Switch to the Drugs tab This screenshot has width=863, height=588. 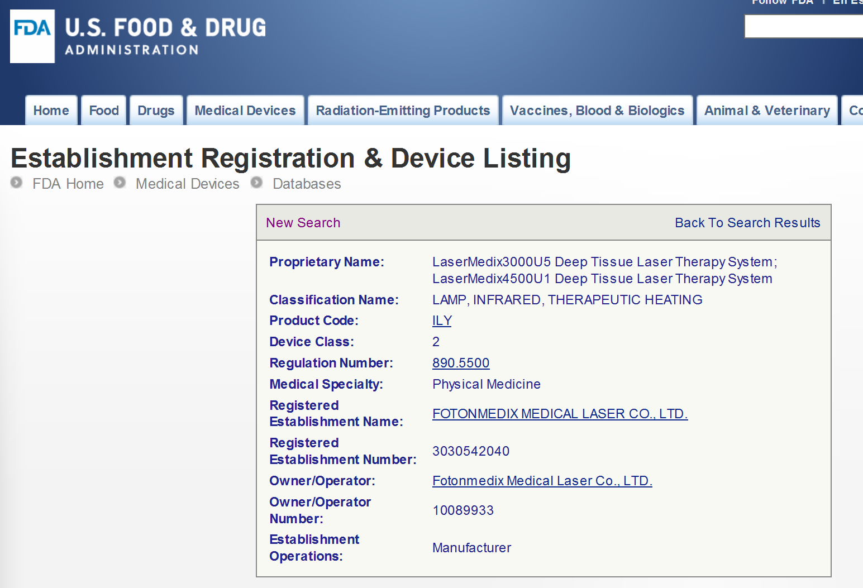pyautogui.click(x=156, y=111)
